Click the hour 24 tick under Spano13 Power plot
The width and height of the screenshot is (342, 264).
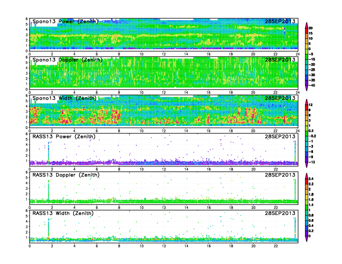(298, 54)
